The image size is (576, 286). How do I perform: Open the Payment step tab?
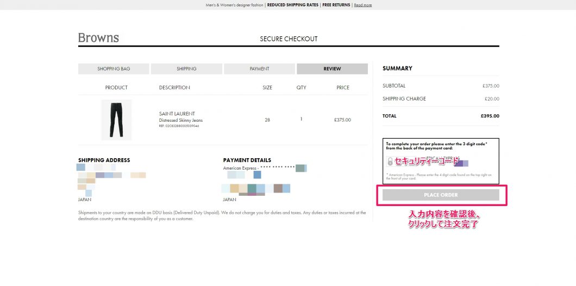(259, 69)
